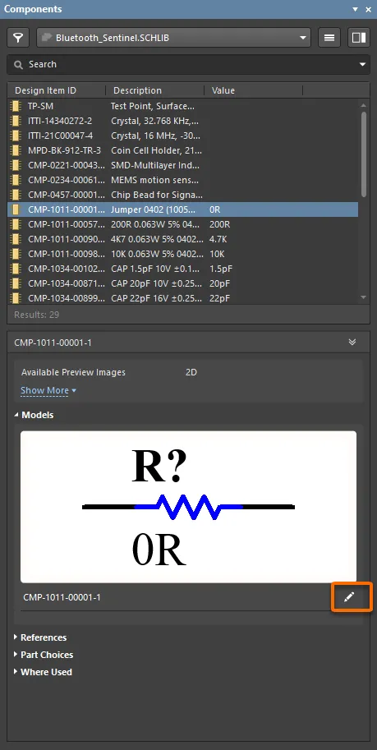Click the pencil edit icon beside CMP-1011-00001-1

349,596
